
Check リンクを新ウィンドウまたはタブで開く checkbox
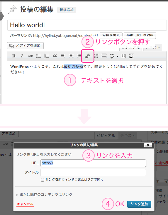43,180
